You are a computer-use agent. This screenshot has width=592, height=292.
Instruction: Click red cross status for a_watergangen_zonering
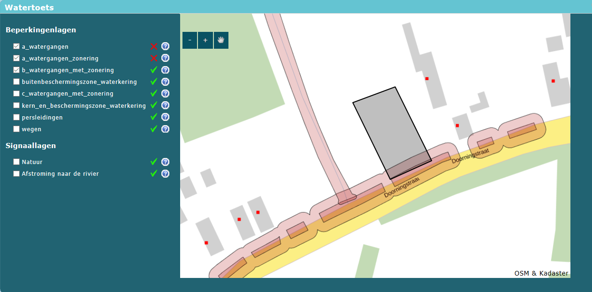pos(153,58)
